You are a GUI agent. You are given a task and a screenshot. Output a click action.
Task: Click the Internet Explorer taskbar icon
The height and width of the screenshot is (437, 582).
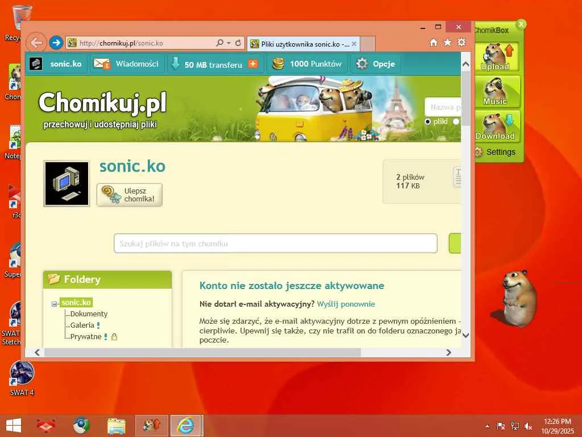click(x=186, y=426)
